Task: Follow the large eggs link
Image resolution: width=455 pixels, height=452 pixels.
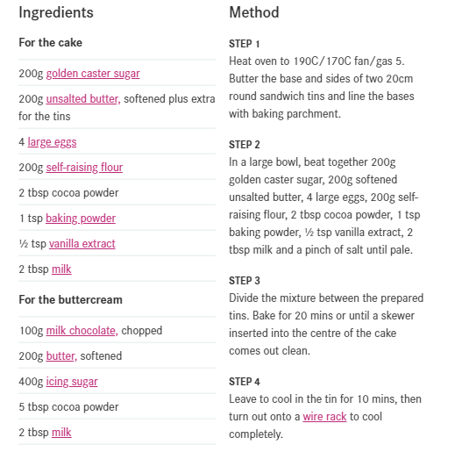Action: 52,142
